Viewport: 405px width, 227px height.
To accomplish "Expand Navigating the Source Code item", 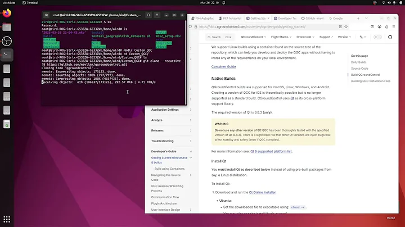I will [x=191, y=175].
